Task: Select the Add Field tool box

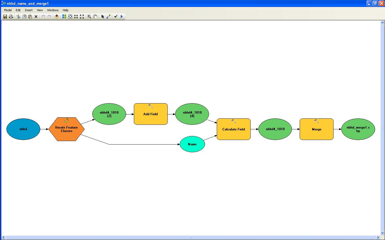Action: pyautogui.click(x=151, y=114)
